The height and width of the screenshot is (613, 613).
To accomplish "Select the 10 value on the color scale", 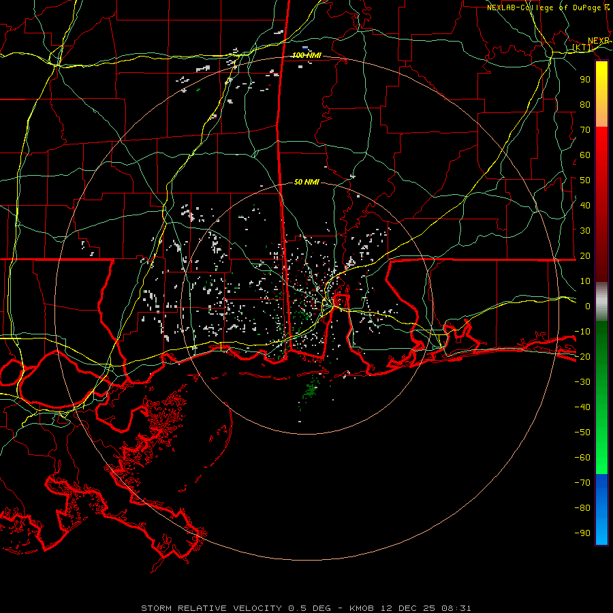I will [585, 281].
